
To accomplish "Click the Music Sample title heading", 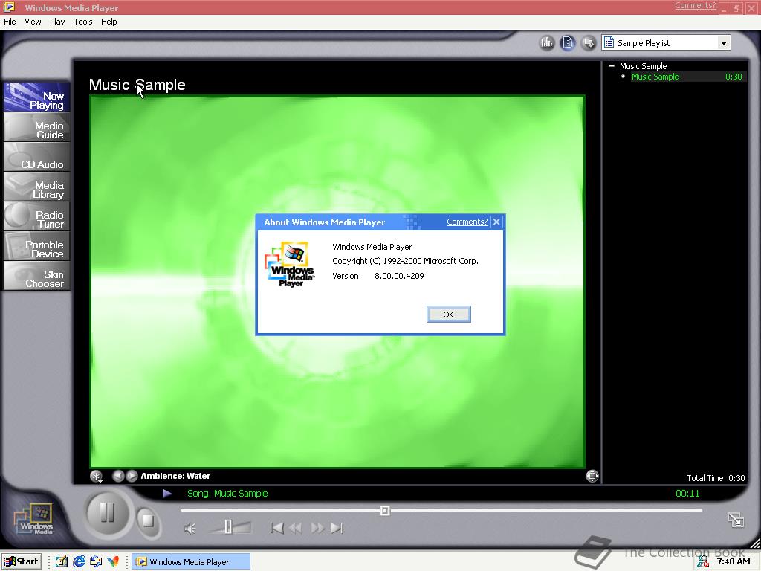I will [x=137, y=85].
